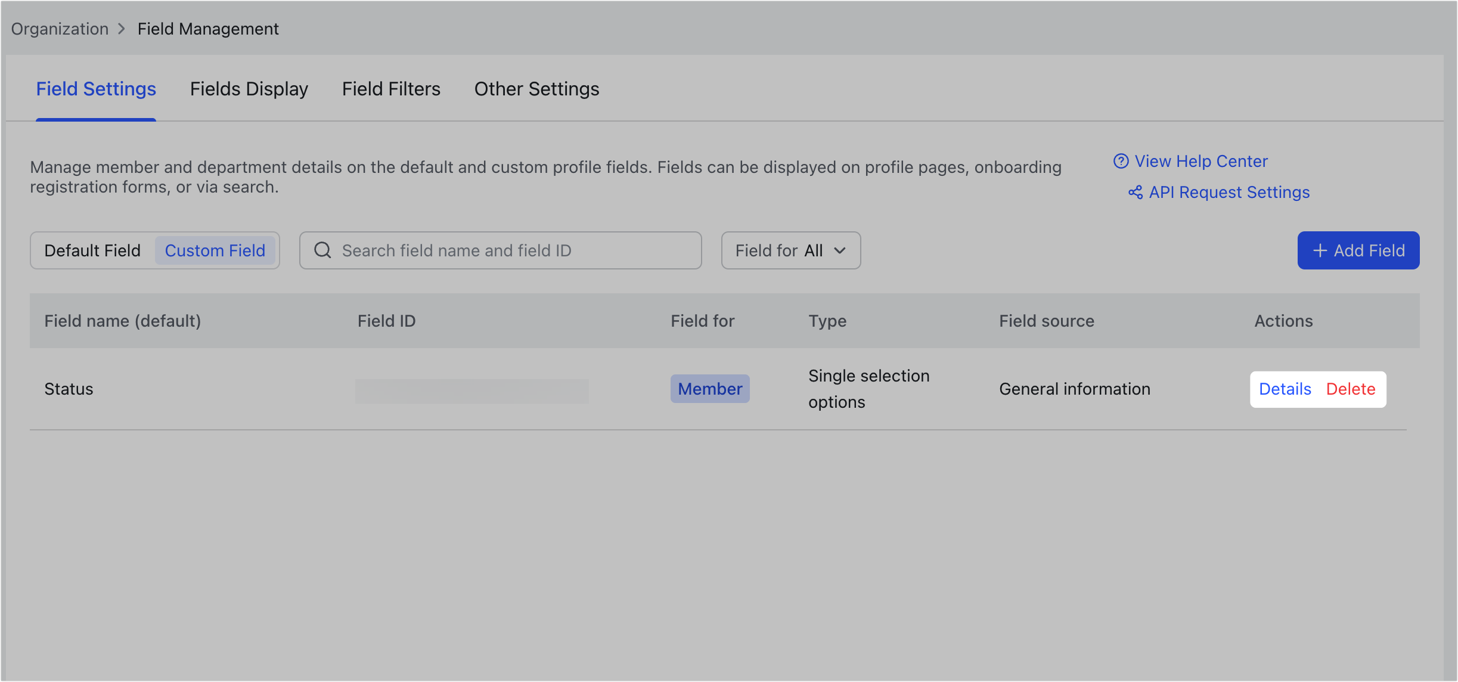Click the Add Field button
The image size is (1458, 682).
click(x=1358, y=250)
